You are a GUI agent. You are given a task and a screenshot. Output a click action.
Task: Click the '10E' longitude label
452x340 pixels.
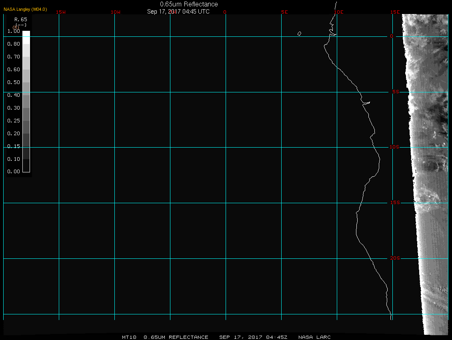coord(339,12)
